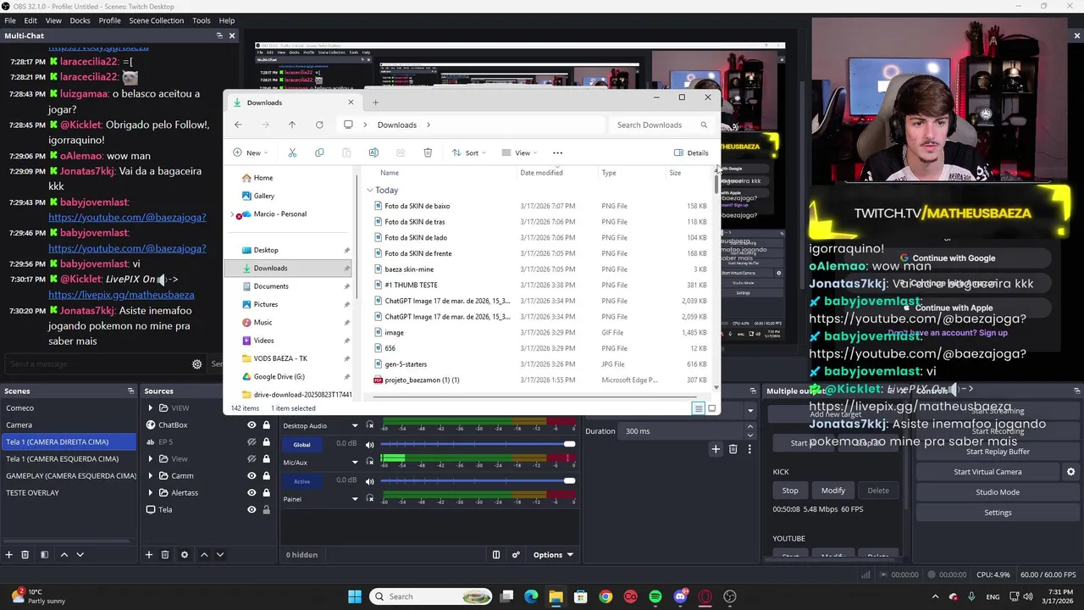Expand the Marcio - Personal OneDrive node

point(232,214)
